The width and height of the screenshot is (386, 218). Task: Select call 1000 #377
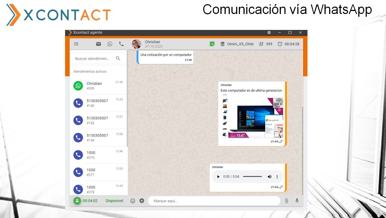(x=98, y=172)
